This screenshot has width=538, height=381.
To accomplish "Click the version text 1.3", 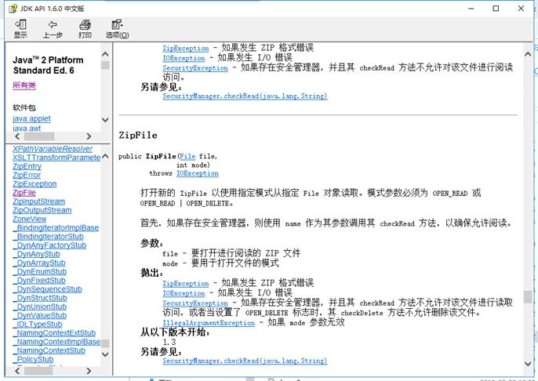I will click(169, 342).
